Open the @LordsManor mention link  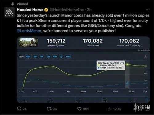(x=29, y=31)
